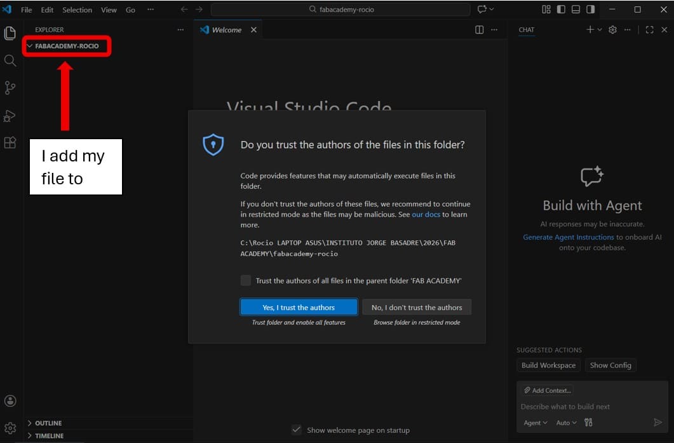The image size is (674, 443).
Task: Toggle the bottom panel icon
Action: [576, 9]
